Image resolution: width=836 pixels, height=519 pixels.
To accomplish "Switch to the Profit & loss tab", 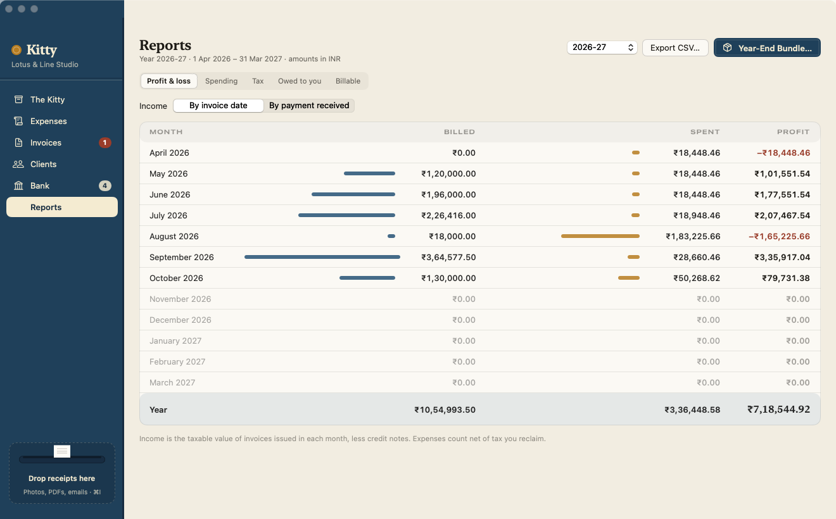I will coord(168,81).
